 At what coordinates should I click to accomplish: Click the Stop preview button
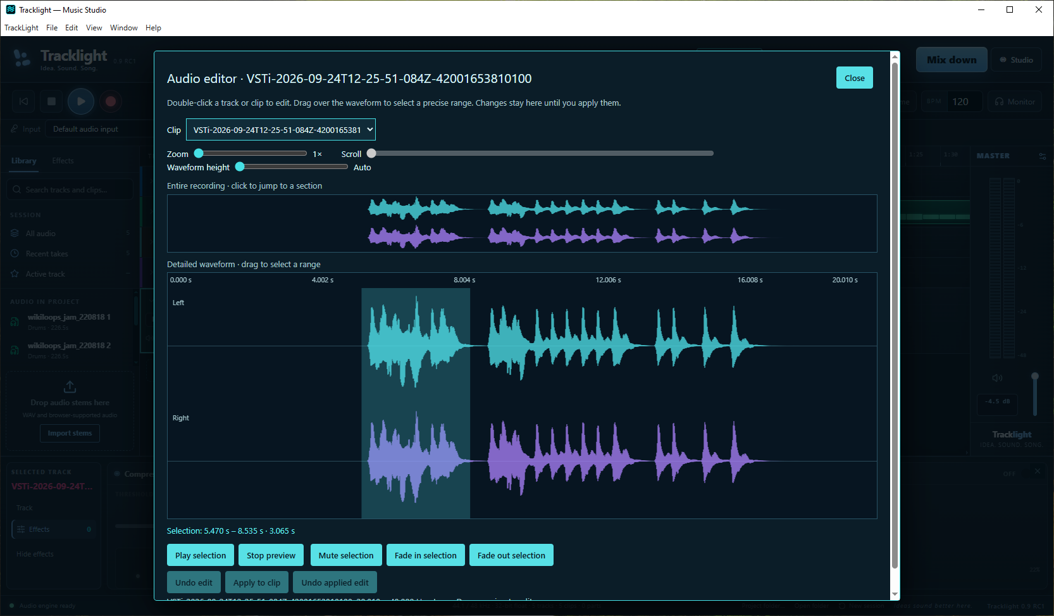tap(271, 555)
